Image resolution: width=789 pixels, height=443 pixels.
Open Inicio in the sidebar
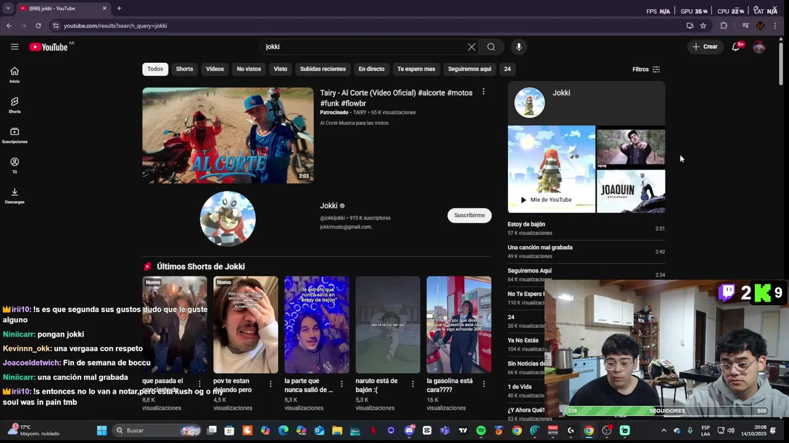[14, 74]
